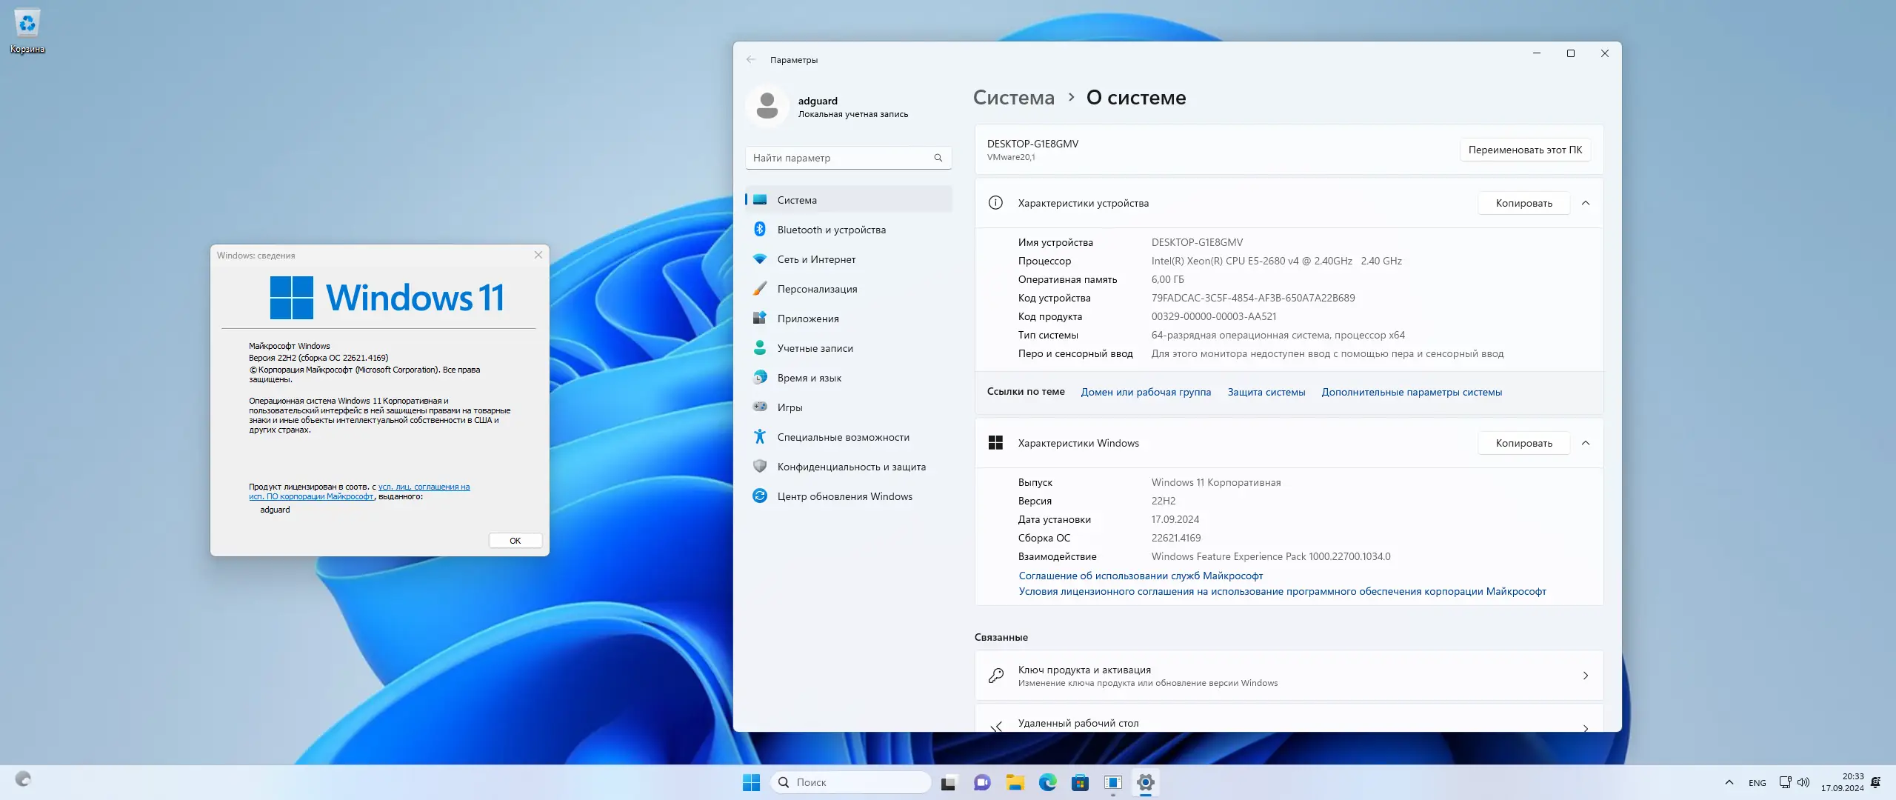The width and height of the screenshot is (1896, 800).
Task: Open Специальные возможности settings
Action: pyautogui.click(x=842, y=437)
